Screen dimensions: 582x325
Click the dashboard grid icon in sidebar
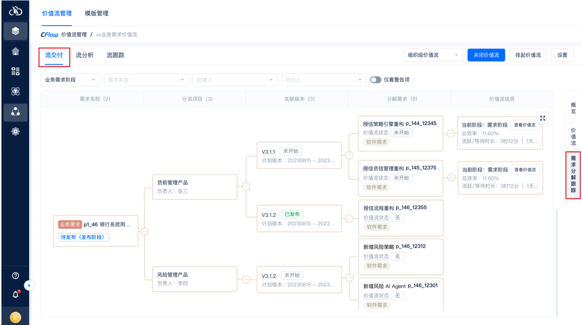(x=15, y=71)
